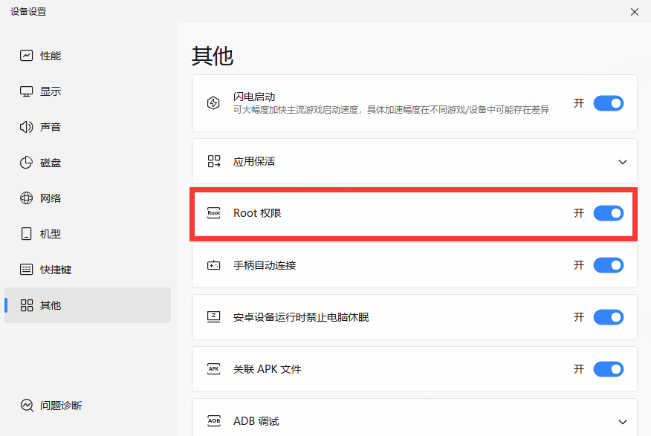Click the 问题诊断 link text
This screenshot has height=436, width=651.
coord(61,406)
